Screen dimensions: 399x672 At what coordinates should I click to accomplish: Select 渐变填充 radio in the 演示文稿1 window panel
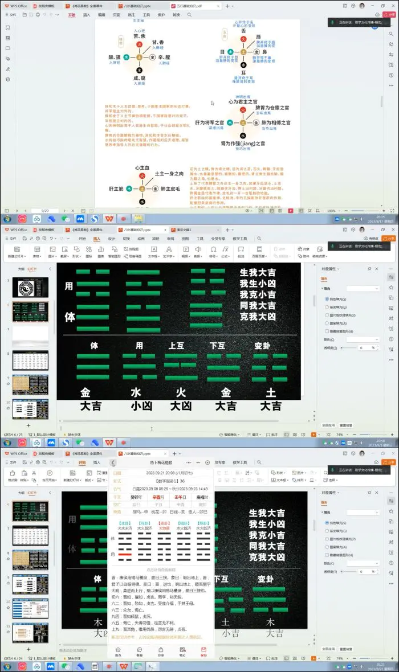coord(326,306)
